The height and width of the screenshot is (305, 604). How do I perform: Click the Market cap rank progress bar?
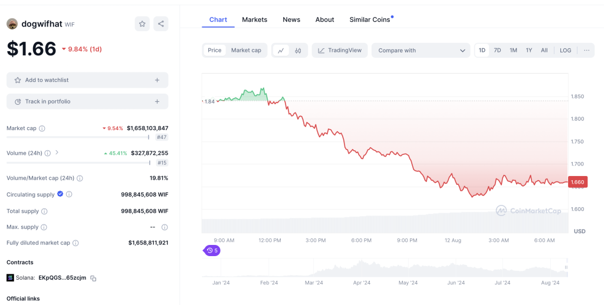pyautogui.click(x=78, y=137)
